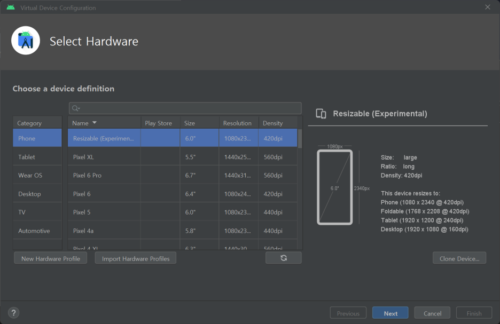Click the 420dpi density cell for Pixel 6
This screenshot has width=500, height=324.
coord(278,194)
